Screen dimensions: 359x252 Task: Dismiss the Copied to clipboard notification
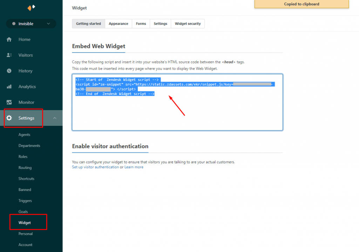[x=301, y=4]
